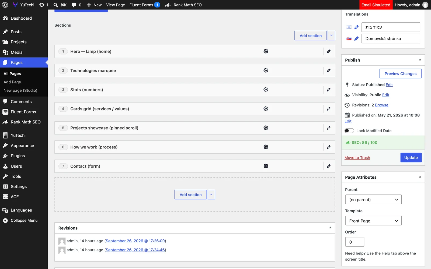The width and height of the screenshot is (431, 269).
Task: Click the Order input field
Action: click(355, 242)
